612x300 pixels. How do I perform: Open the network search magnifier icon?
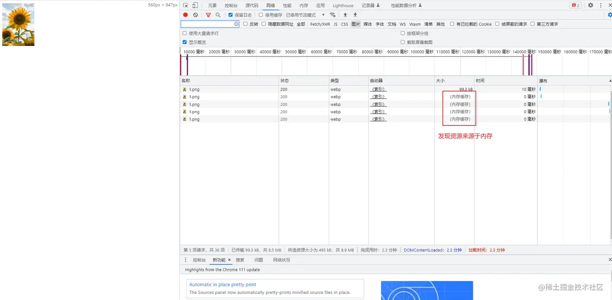coord(218,15)
